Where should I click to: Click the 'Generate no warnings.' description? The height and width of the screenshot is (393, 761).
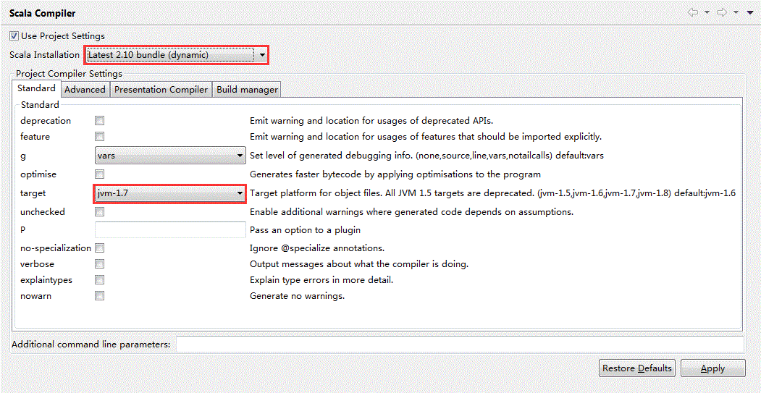pyautogui.click(x=297, y=295)
